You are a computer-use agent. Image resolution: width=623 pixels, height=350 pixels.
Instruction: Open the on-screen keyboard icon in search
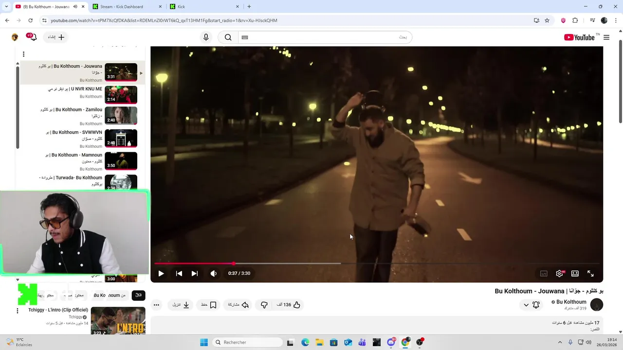coord(245,37)
